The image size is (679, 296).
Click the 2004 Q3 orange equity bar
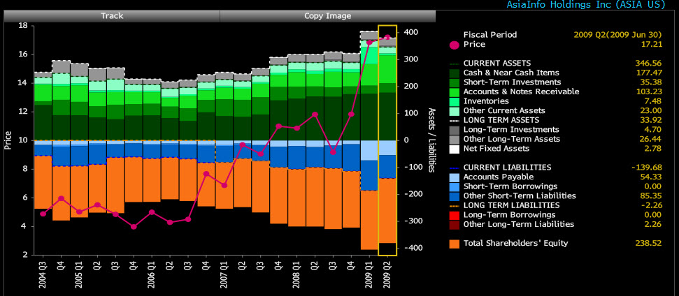pyautogui.click(x=43, y=182)
